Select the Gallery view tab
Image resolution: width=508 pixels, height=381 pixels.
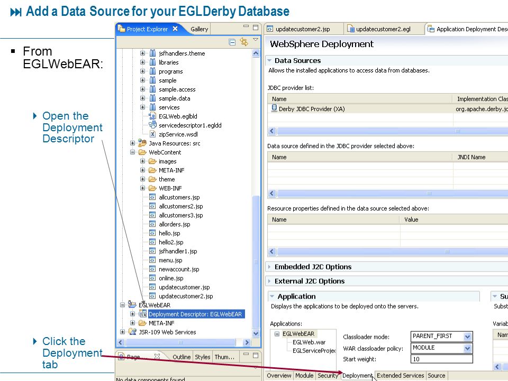(199, 29)
